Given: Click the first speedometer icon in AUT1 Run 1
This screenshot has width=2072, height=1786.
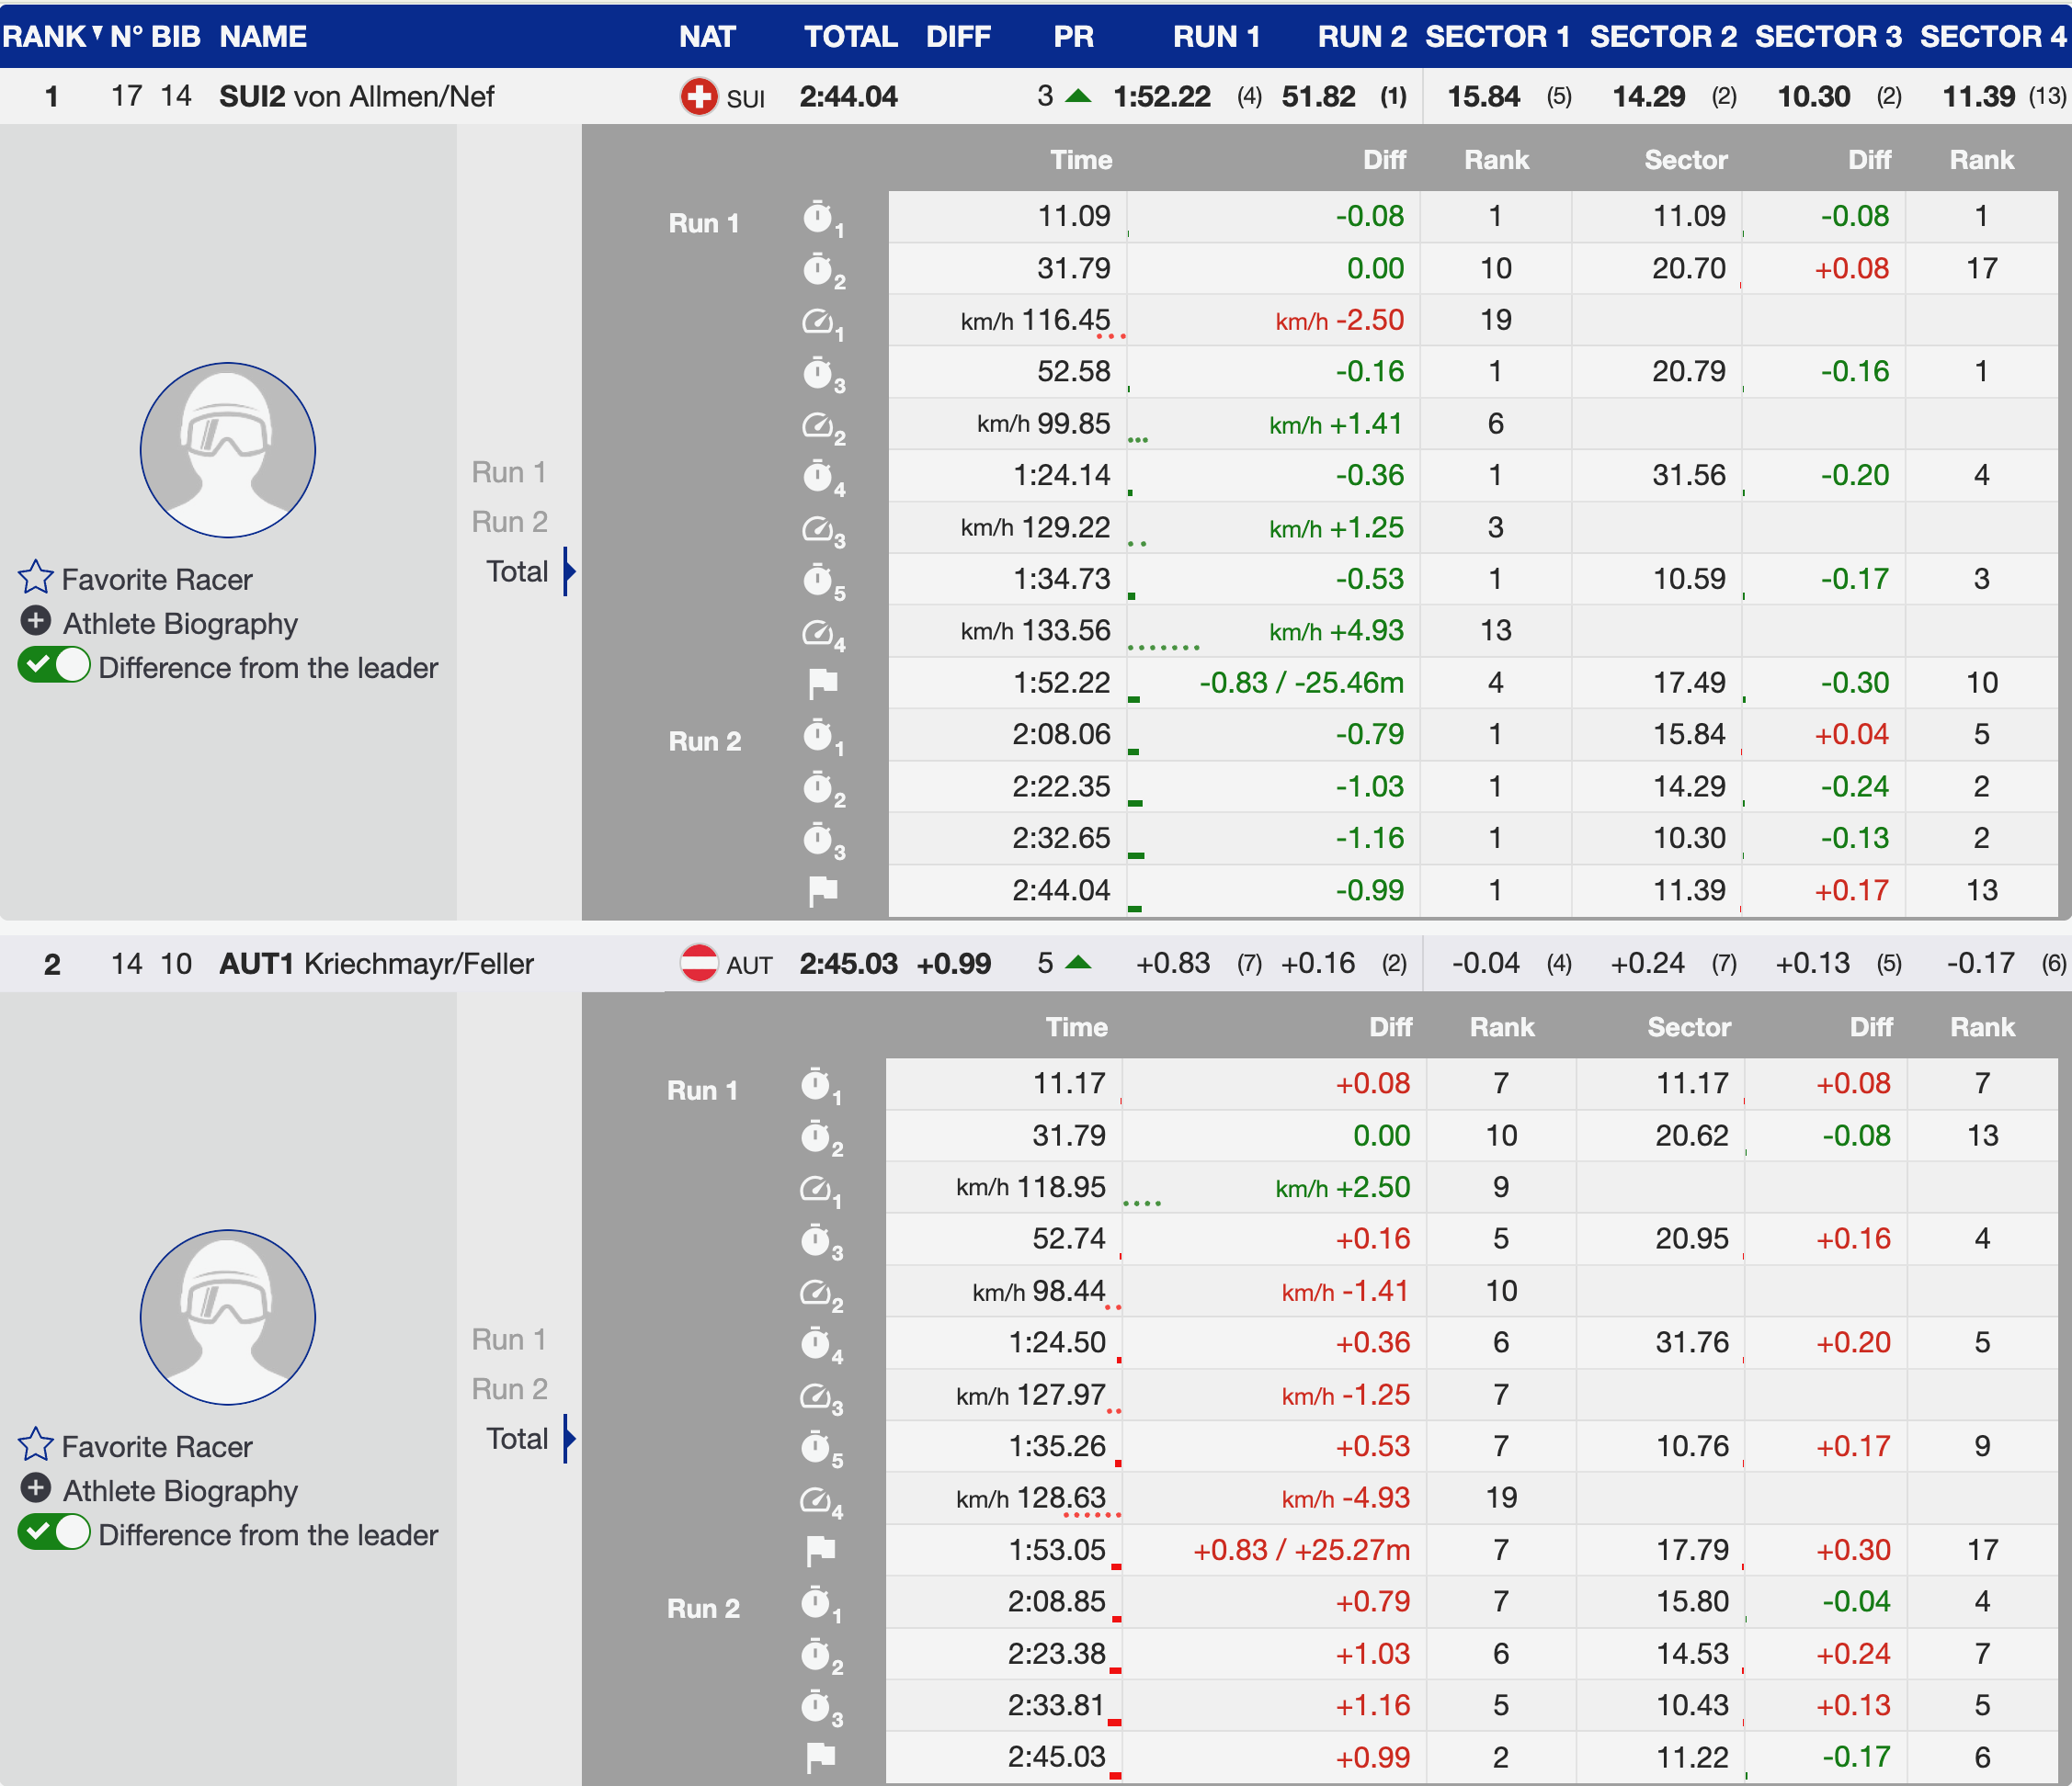Looking at the screenshot, I should [x=818, y=1190].
